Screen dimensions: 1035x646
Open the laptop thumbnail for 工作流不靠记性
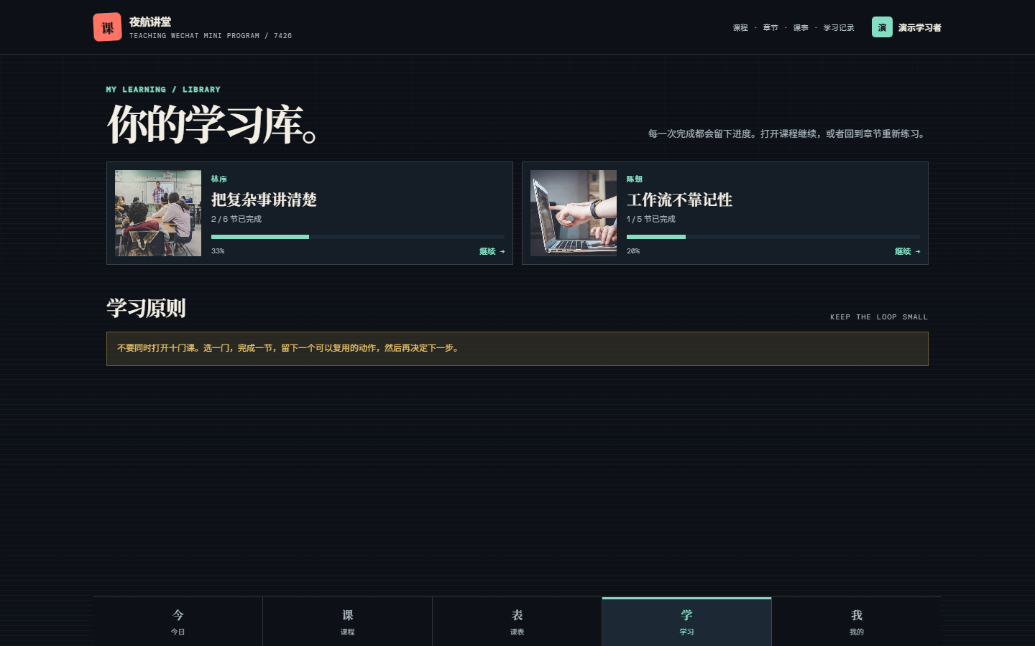[574, 213]
